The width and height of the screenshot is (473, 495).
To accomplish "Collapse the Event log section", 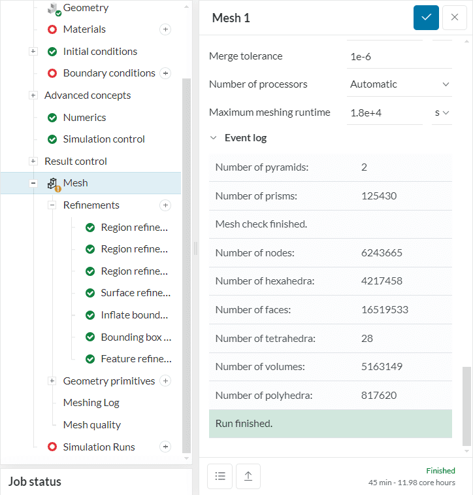I will [x=214, y=138].
